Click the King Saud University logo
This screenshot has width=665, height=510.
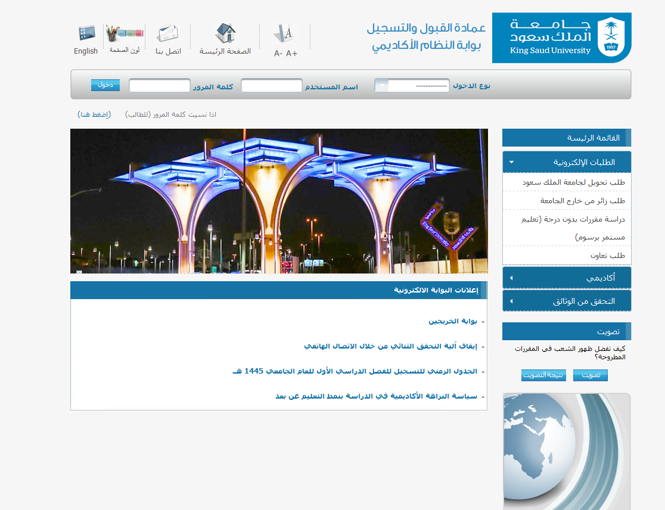[x=561, y=38]
